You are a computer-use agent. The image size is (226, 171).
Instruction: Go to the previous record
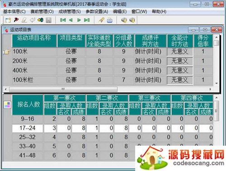click(x=71, y=20)
